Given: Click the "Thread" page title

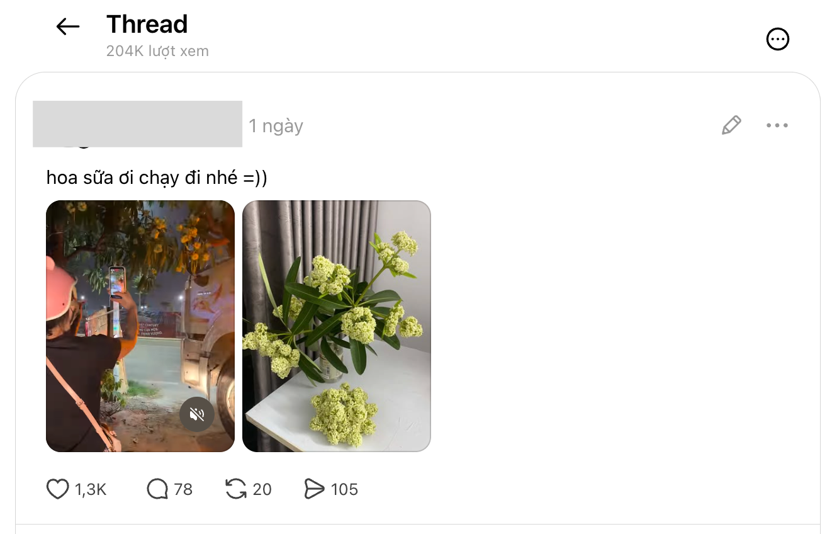Looking at the screenshot, I should pyautogui.click(x=147, y=24).
